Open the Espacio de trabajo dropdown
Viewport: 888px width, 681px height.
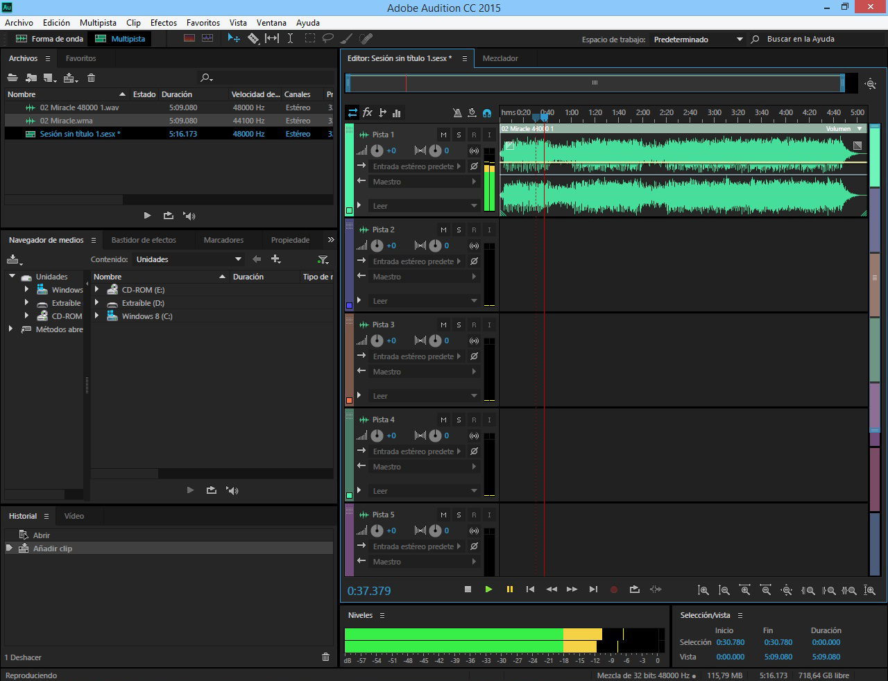click(x=740, y=39)
